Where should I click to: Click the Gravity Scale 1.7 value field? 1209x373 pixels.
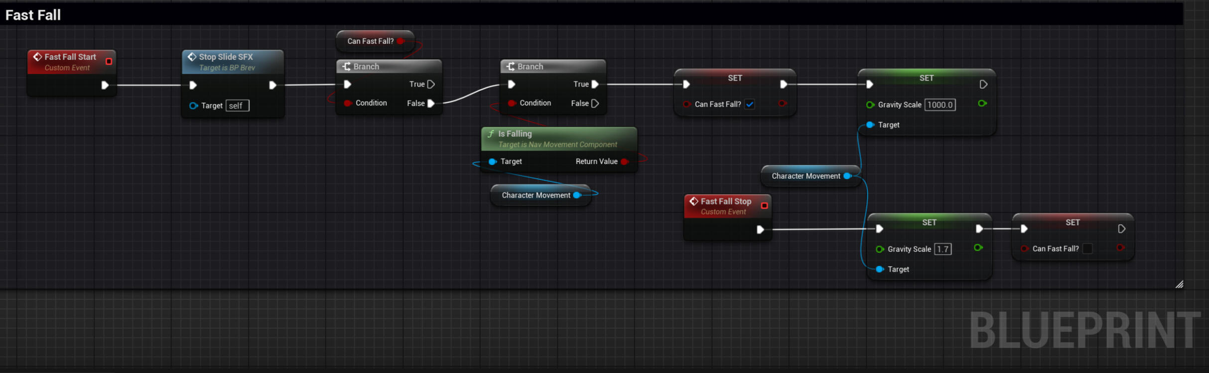pyautogui.click(x=942, y=249)
